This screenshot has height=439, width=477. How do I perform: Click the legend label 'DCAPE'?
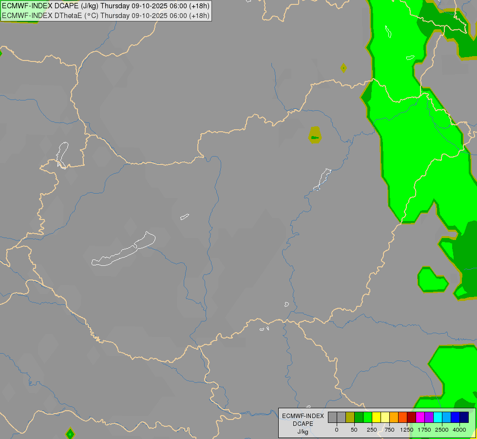[303, 424]
